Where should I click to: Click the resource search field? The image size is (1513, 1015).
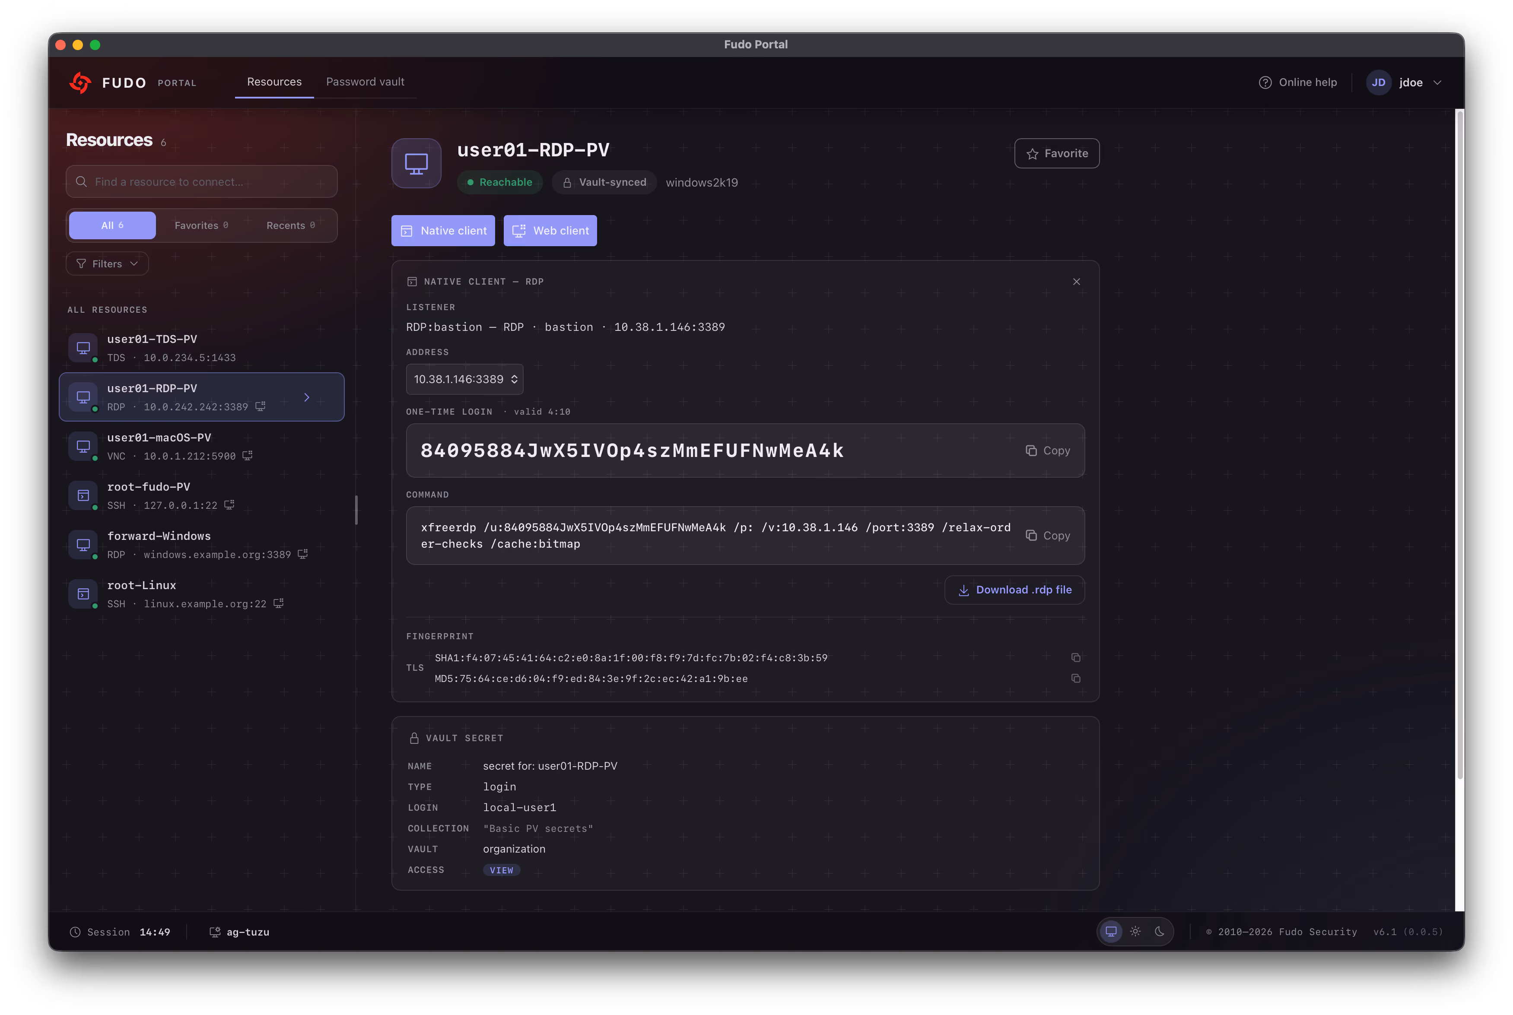point(201,181)
